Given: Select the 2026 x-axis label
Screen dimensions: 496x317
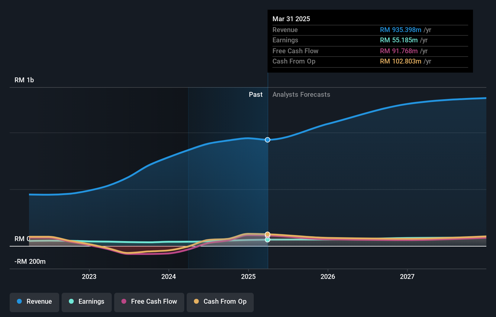Looking at the screenshot, I should coord(328,276).
